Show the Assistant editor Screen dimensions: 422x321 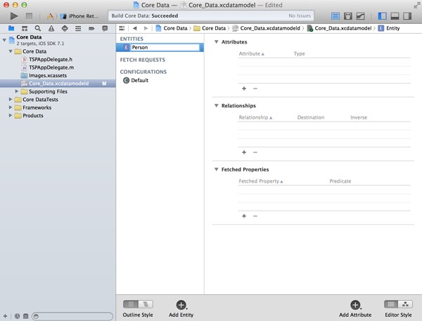348,16
